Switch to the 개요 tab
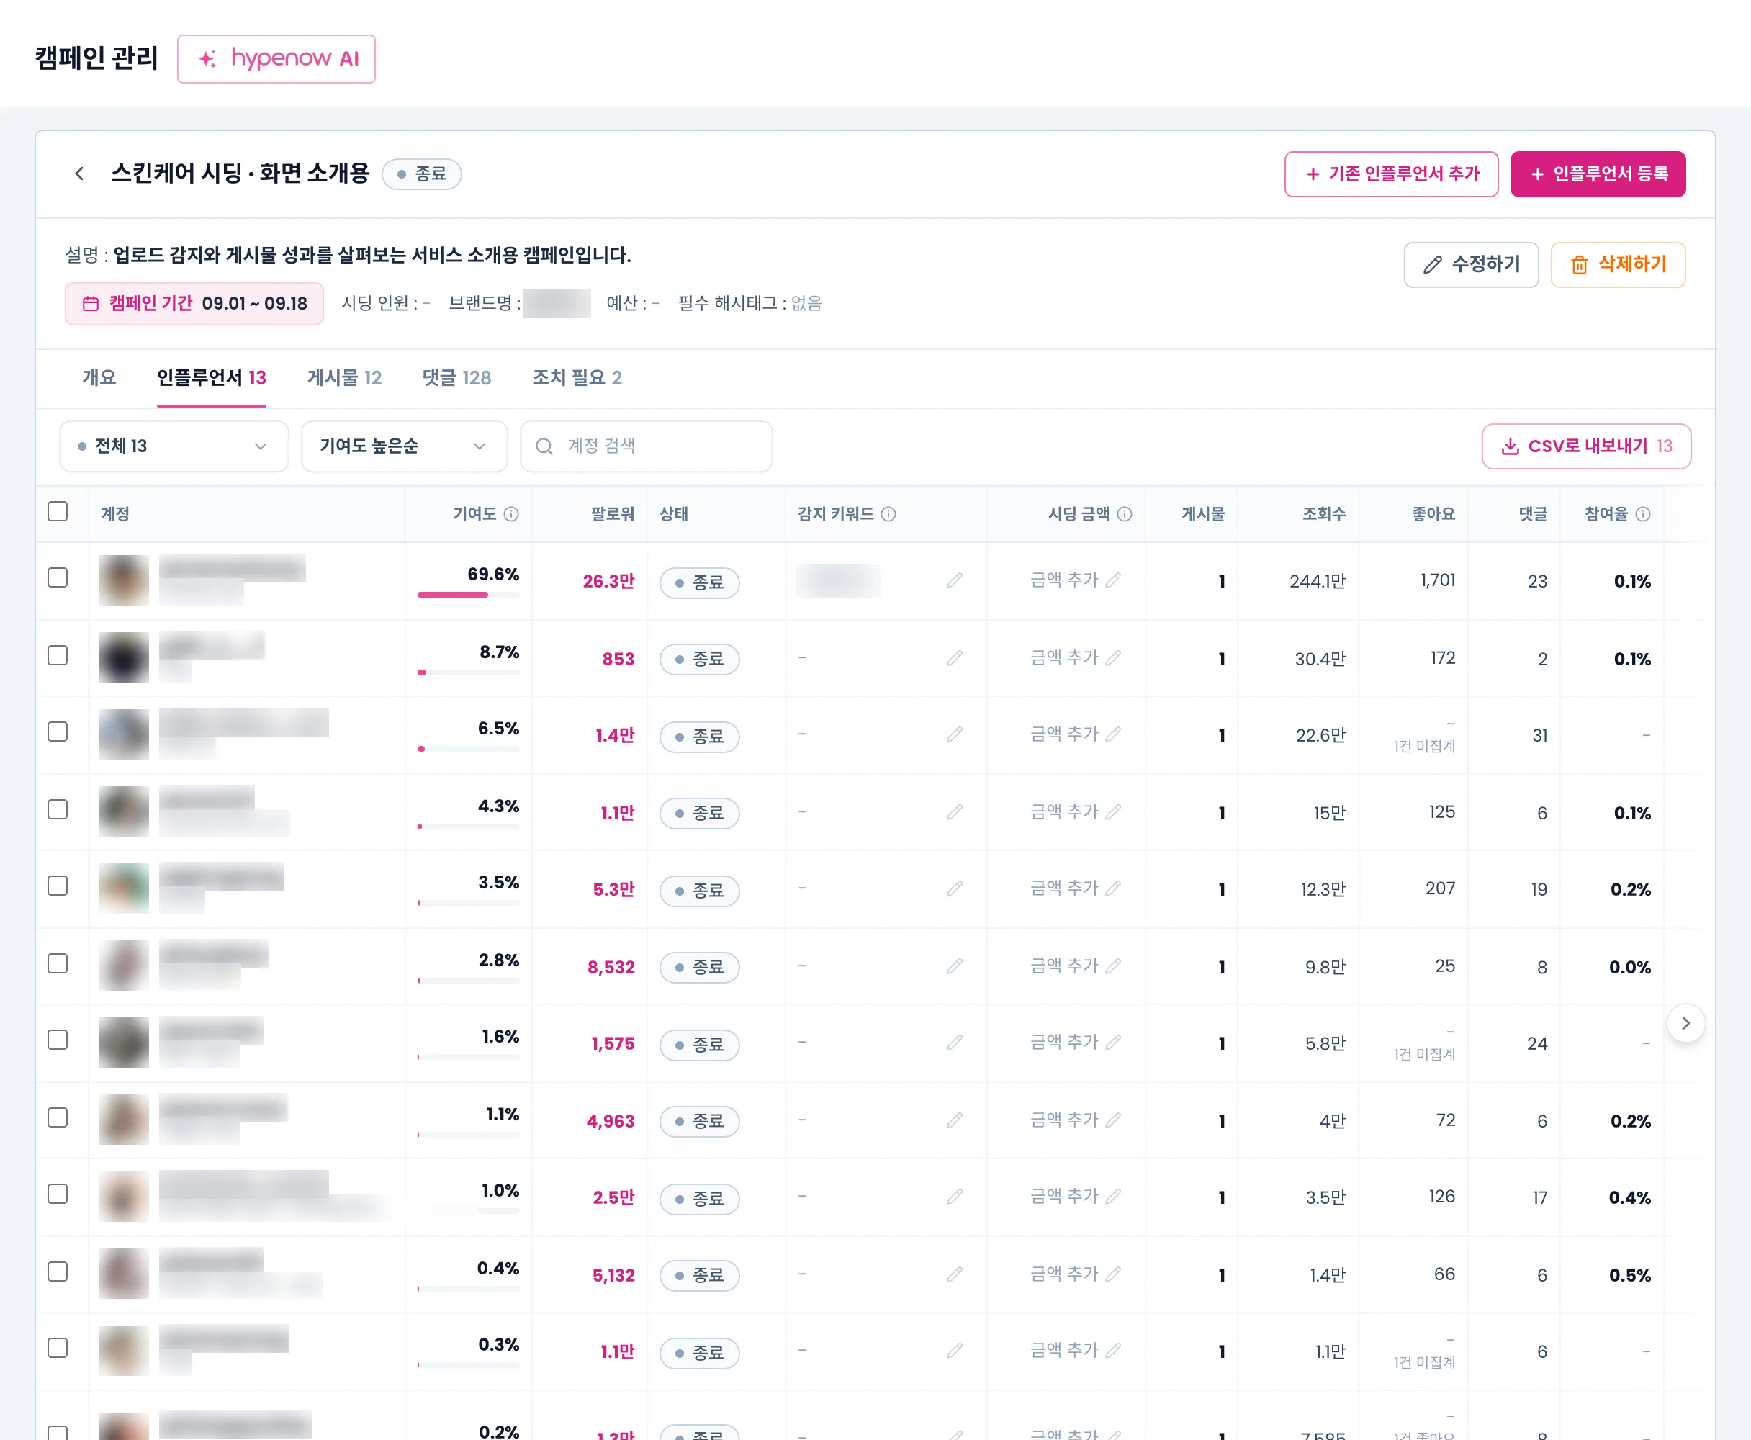Image resolution: width=1751 pixels, height=1440 pixels. coord(99,378)
